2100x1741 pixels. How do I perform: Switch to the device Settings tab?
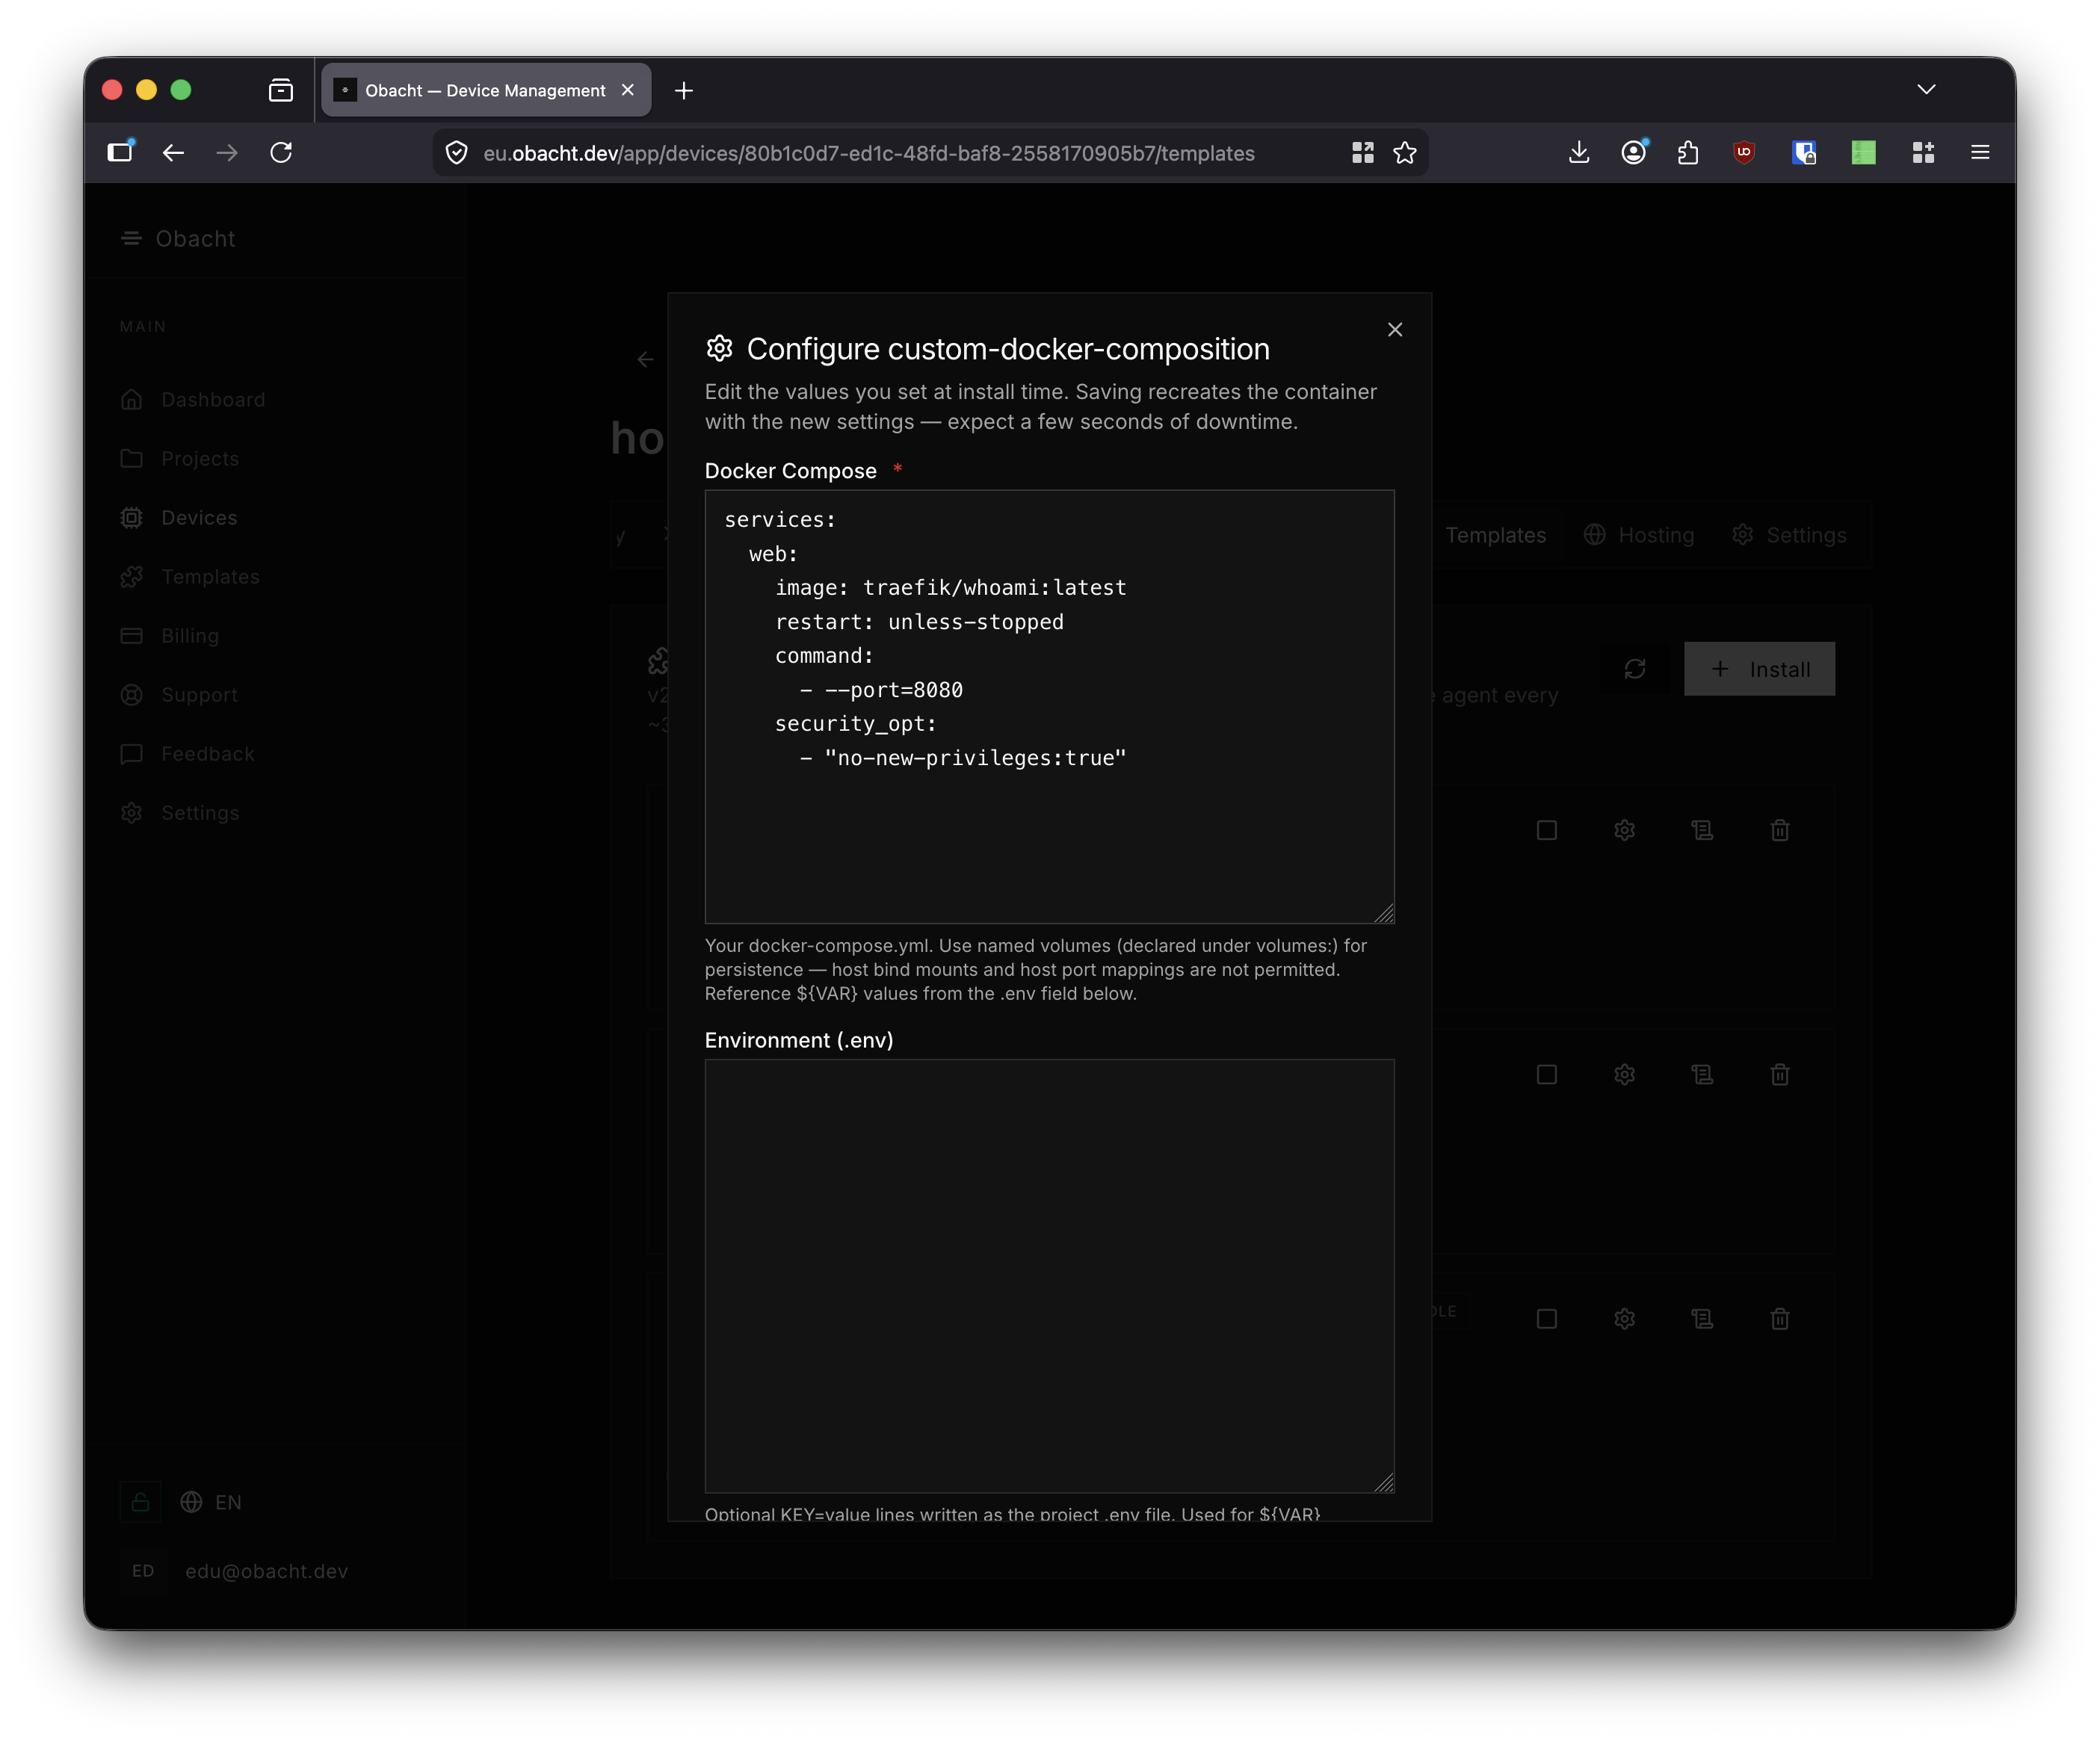(x=1789, y=535)
